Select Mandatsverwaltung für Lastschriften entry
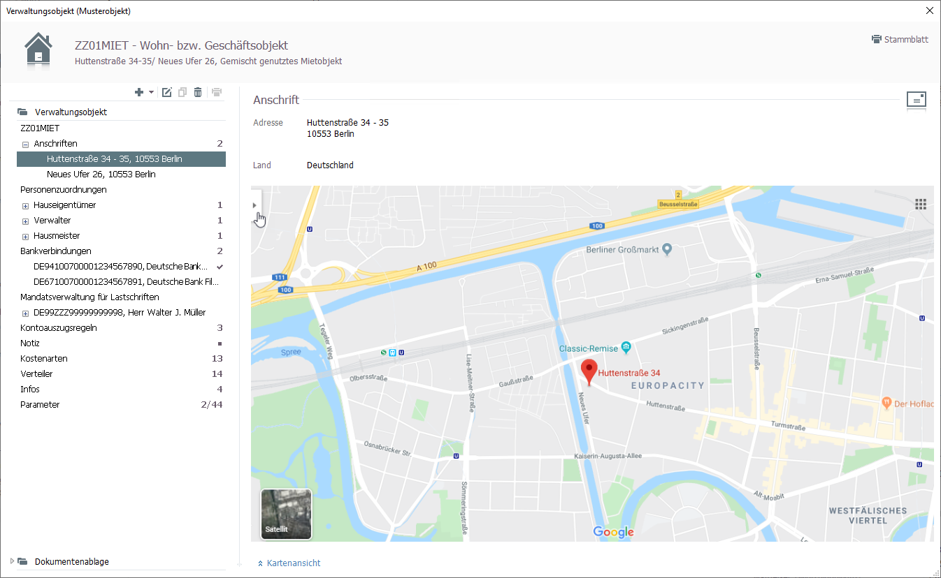 click(89, 297)
